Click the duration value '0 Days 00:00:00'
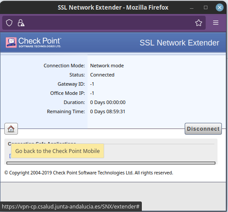The width and height of the screenshot is (228, 212). [108, 102]
